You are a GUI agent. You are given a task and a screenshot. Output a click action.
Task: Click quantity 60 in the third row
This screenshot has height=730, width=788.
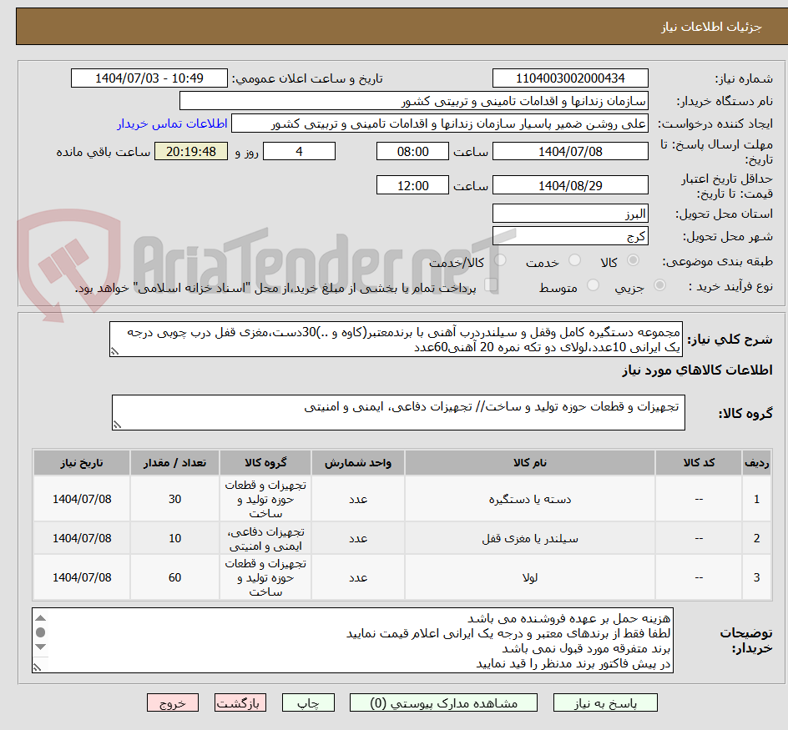click(x=175, y=578)
